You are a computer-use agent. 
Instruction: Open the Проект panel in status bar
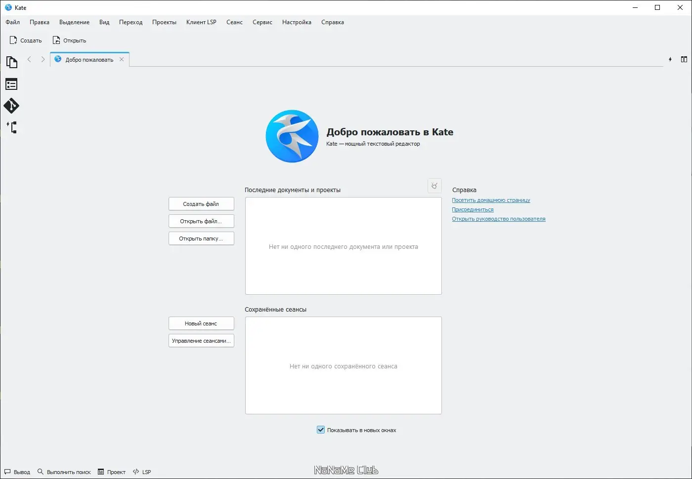coord(112,472)
